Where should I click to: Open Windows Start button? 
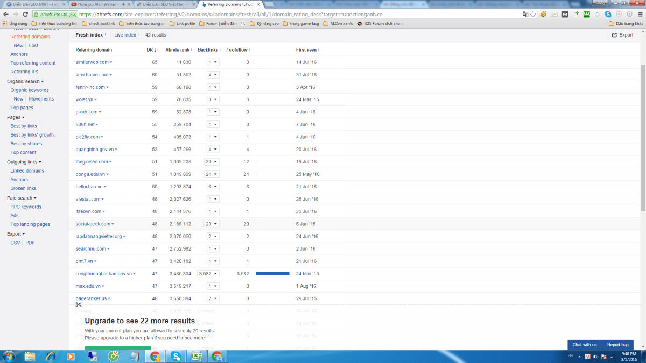pos(10,356)
